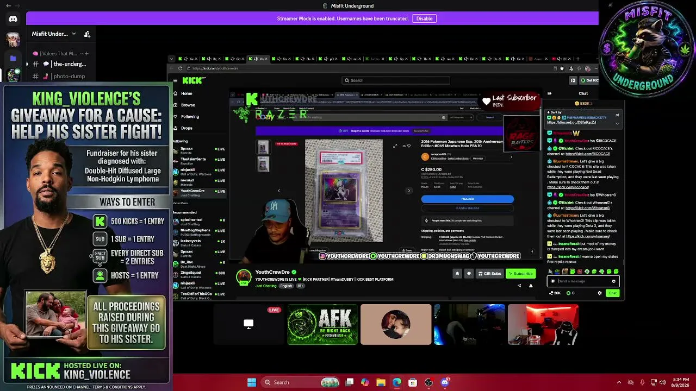
Task: Open the discord.gg link in pinned message
Action: point(571,122)
